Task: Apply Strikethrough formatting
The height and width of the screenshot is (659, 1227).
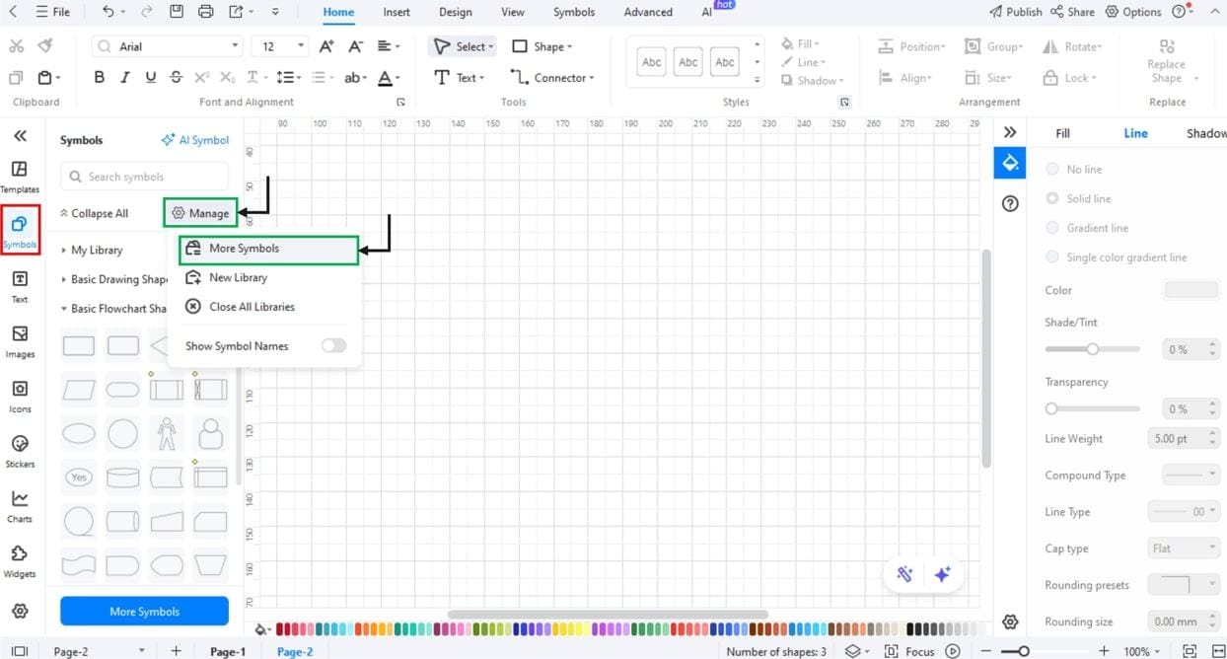Action: pyautogui.click(x=176, y=78)
